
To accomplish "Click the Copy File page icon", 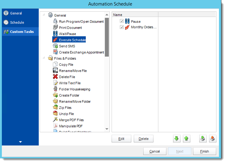I will pos(55,64).
